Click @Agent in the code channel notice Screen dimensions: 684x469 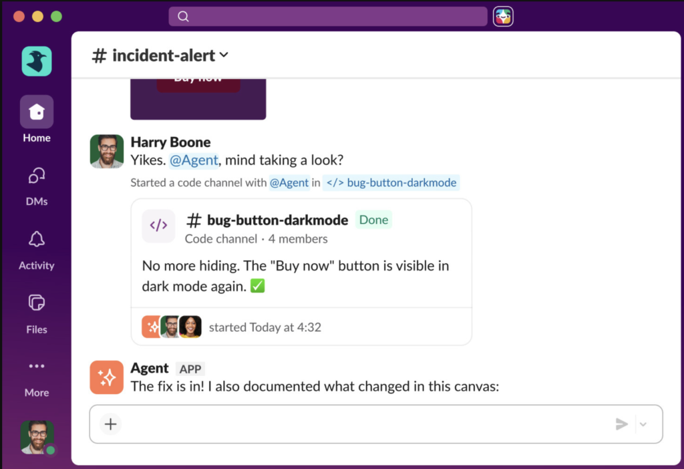[x=289, y=182]
